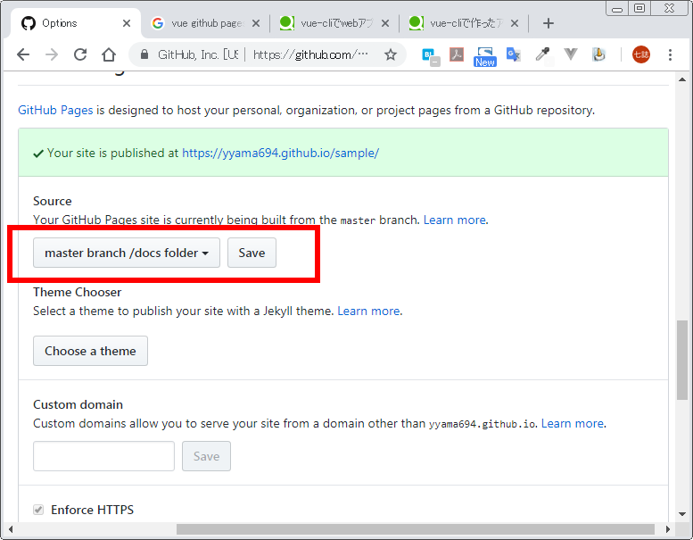The image size is (693, 540).
Task: Click the vertical scrollbar down arrow
Action: (682, 514)
